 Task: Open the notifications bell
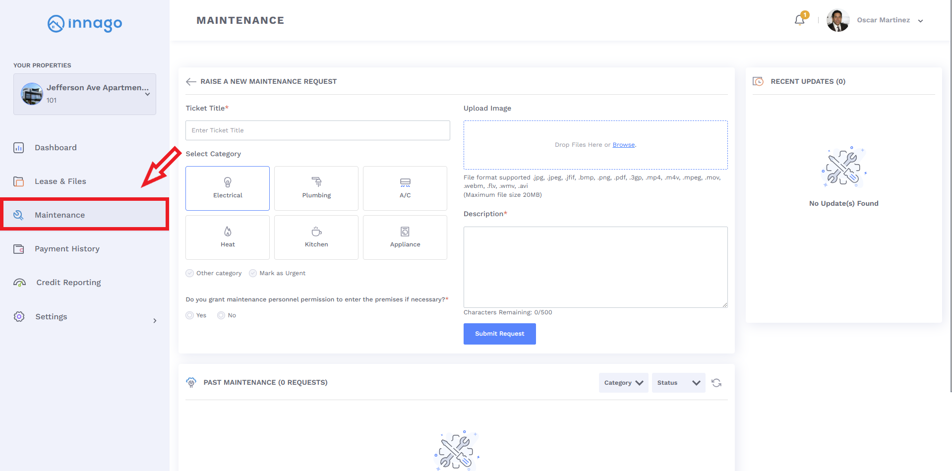[799, 20]
